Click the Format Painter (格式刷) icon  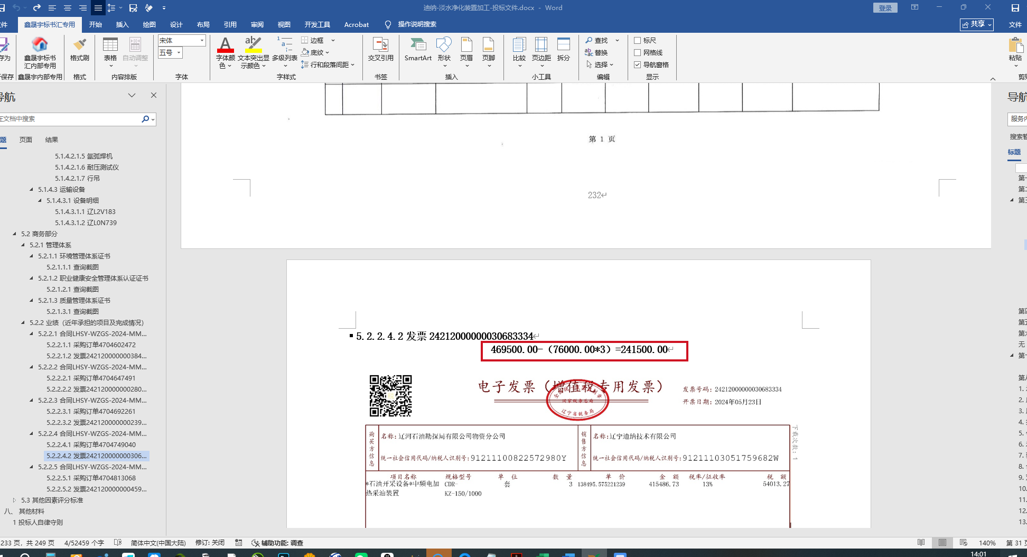(80, 50)
